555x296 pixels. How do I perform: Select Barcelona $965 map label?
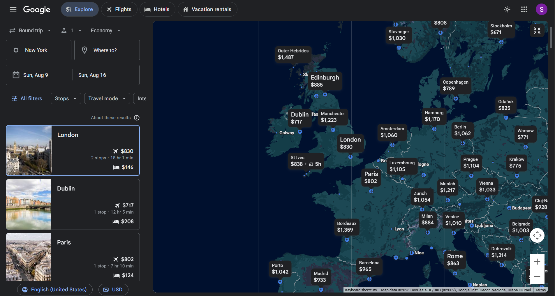[369, 266]
